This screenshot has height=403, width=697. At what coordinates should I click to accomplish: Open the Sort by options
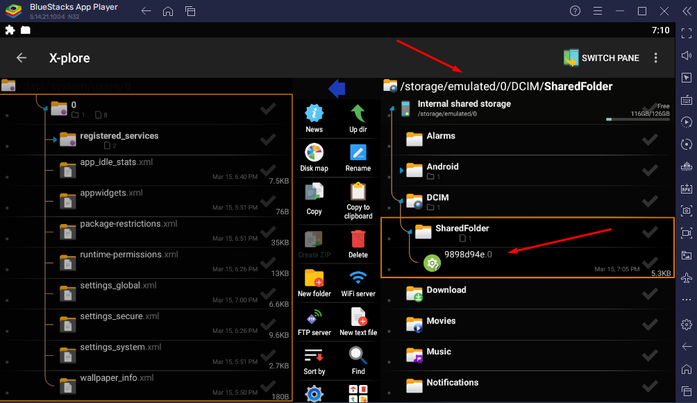pos(314,361)
